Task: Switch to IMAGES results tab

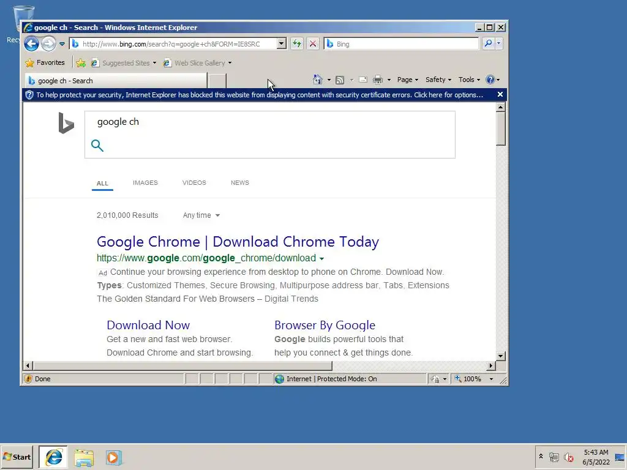Action: pos(145,182)
